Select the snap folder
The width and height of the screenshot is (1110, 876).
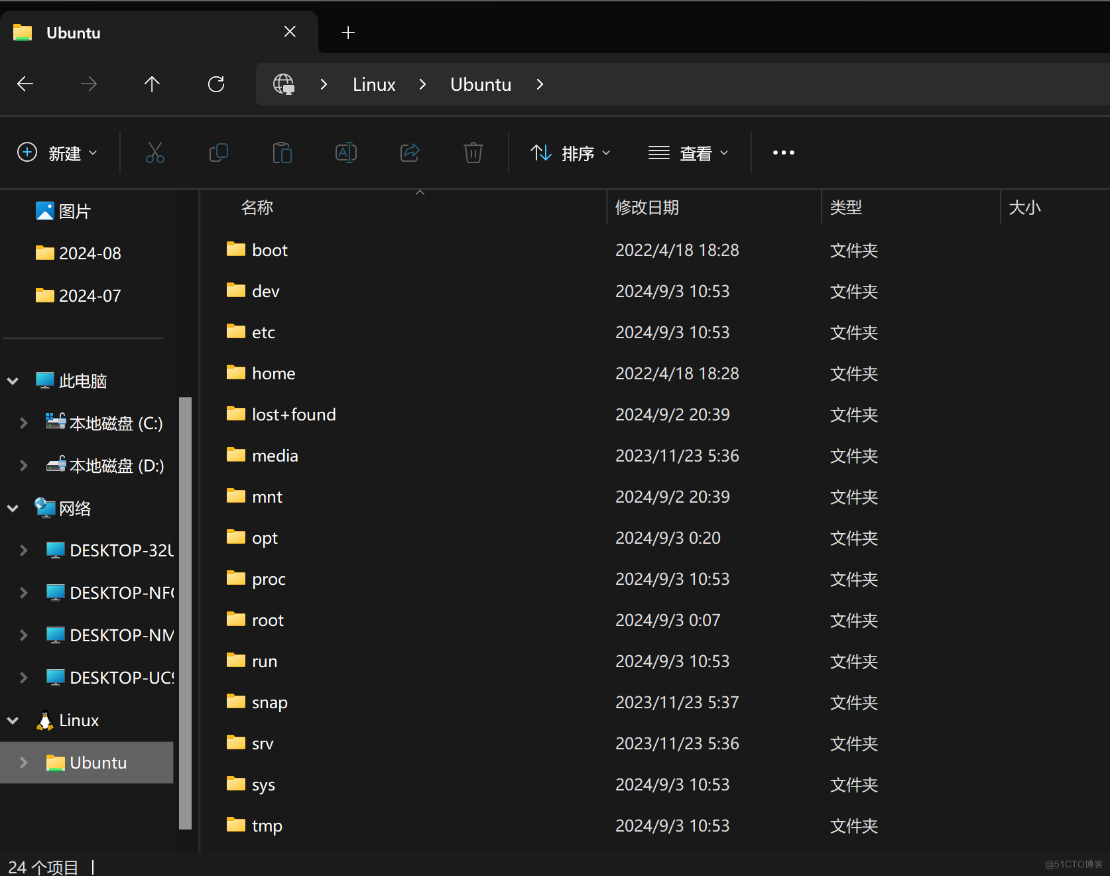(x=257, y=702)
